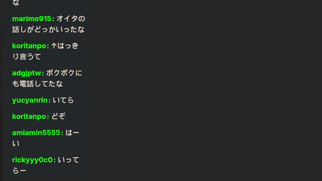Click the cut-off な at chat top
Viewport: 322px width, 181px height.
[16, 3]
